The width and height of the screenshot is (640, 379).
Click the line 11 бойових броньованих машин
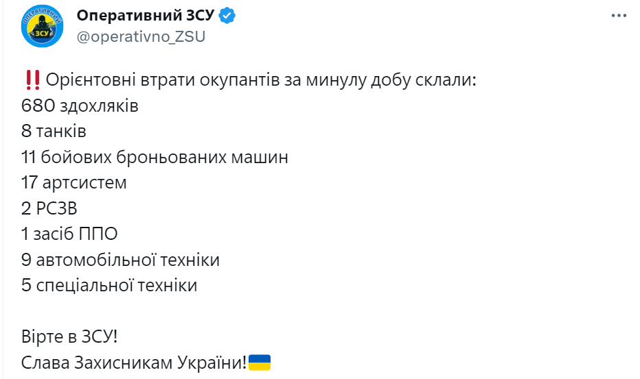click(x=155, y=157)
